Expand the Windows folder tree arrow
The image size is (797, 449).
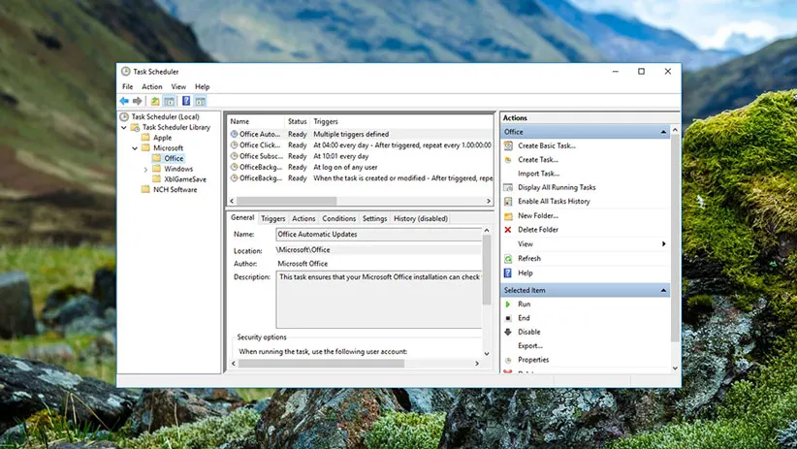point(145,169)
